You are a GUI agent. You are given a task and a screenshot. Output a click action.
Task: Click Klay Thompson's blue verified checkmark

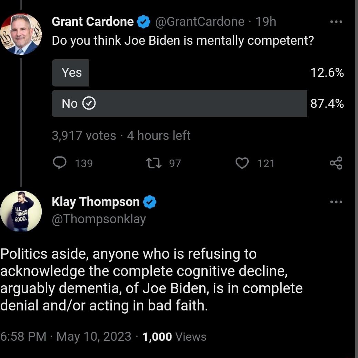(150, 202)
